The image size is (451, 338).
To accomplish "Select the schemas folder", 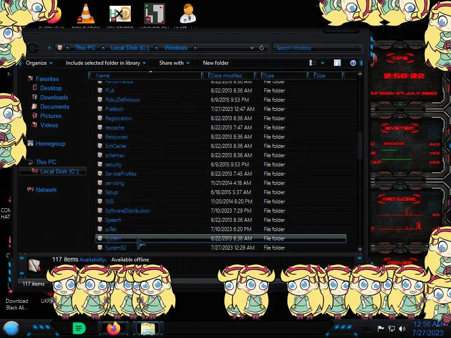I will click(x=115, y=155).
